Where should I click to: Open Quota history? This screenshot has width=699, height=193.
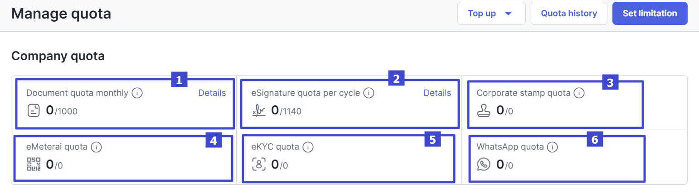[569, 14]
